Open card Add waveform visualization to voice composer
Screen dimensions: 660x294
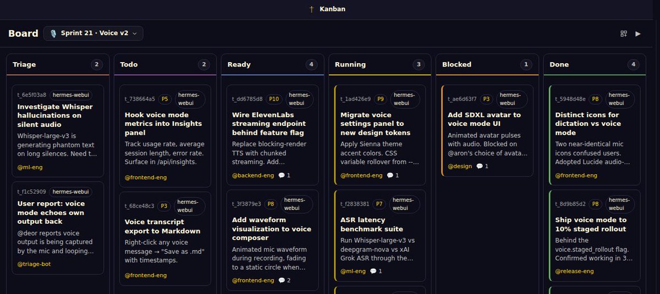click(x=273, y=240)
